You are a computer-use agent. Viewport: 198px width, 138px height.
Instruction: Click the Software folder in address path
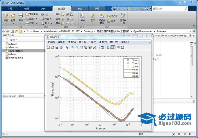161,31
